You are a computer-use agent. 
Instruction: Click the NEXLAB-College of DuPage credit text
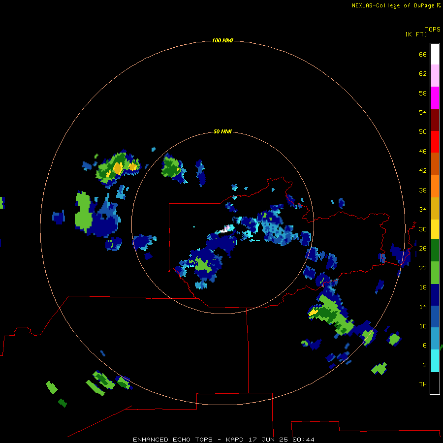click(x=396, y=5)
